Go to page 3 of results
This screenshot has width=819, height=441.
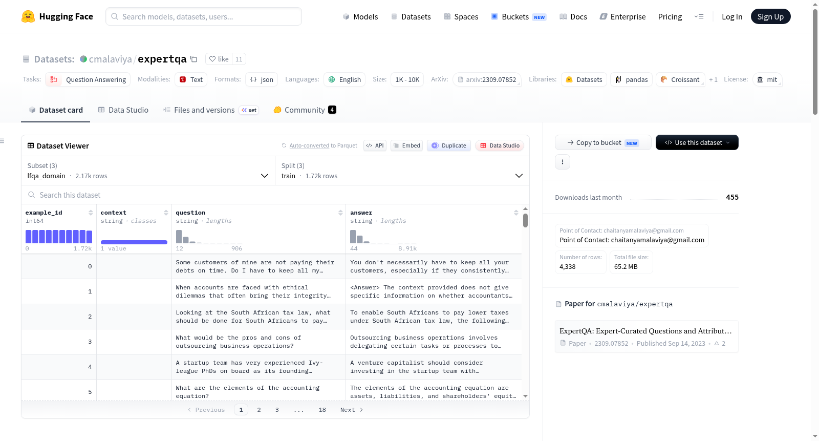click(277, 410)
